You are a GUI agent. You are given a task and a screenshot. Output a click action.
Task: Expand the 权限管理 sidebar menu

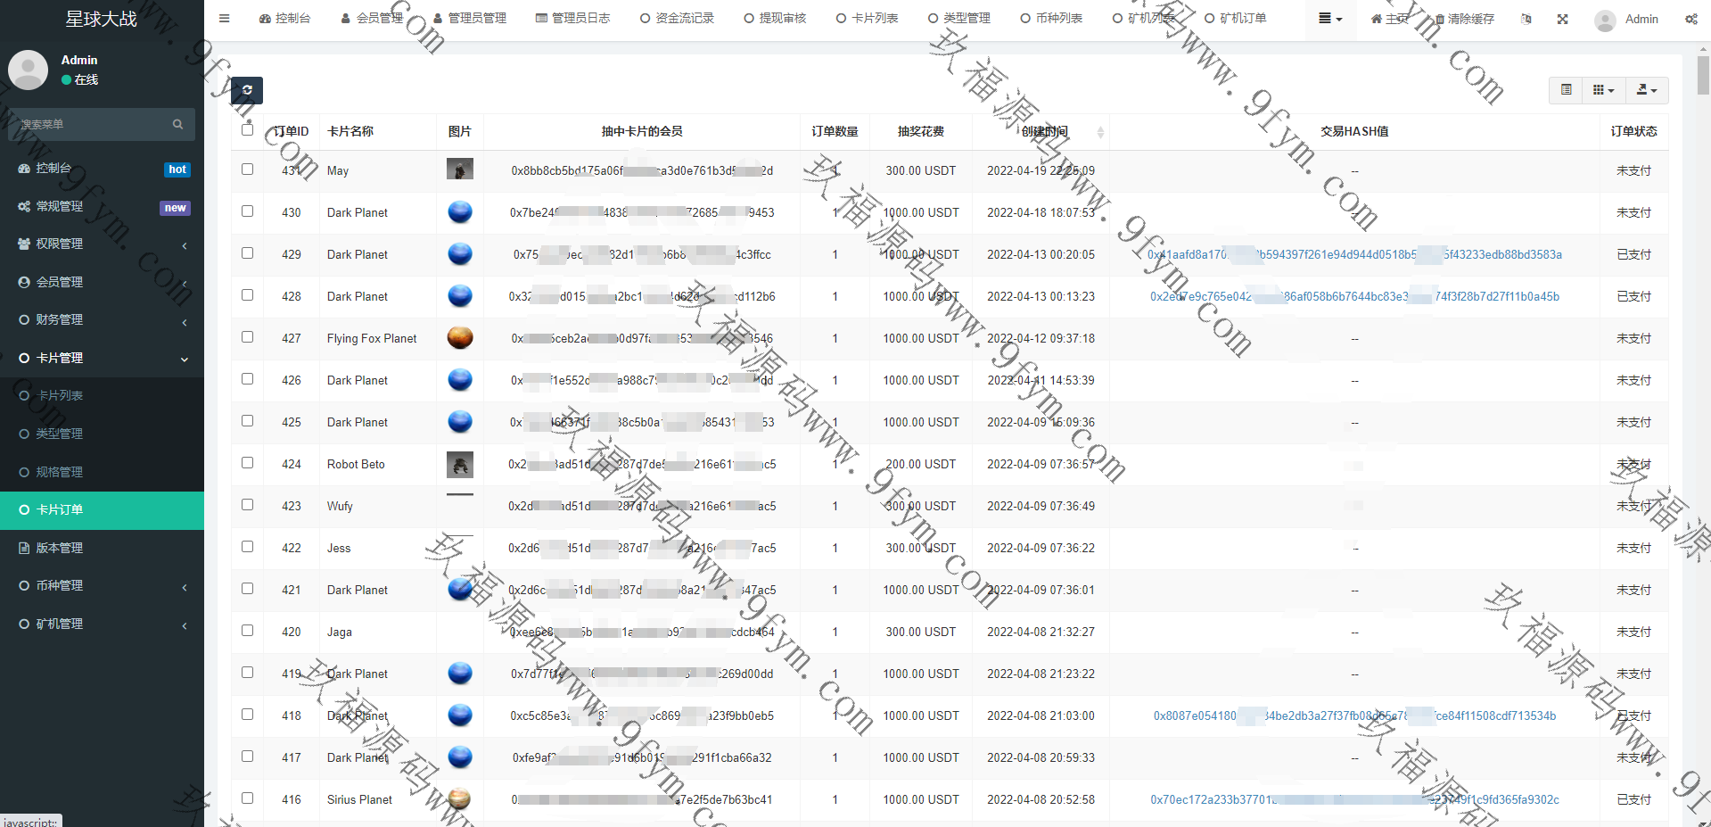click(102, 244)
